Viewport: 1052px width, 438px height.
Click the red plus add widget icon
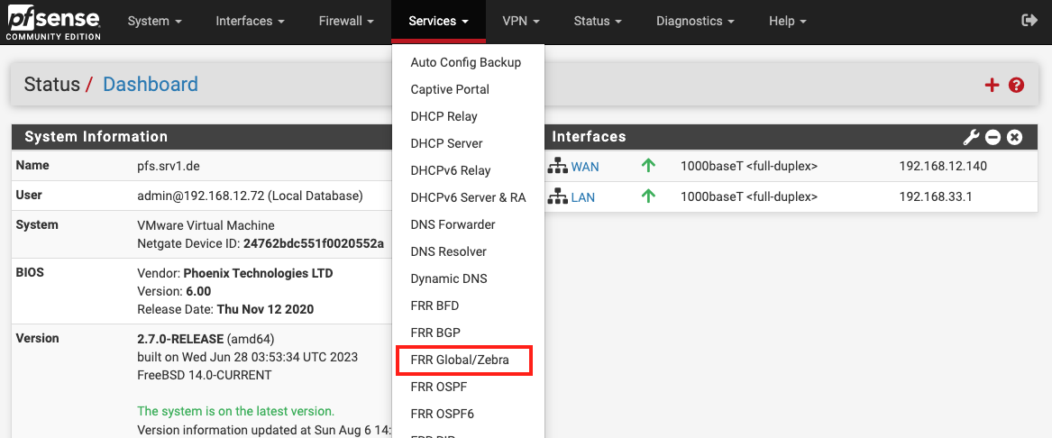(992, 85)
